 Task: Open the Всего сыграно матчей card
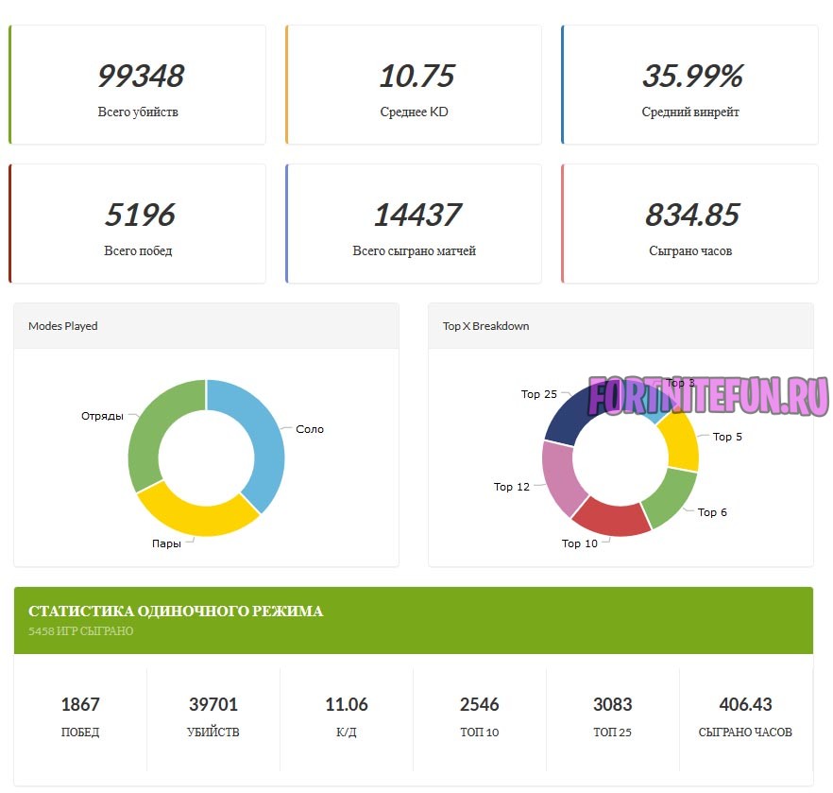coord(414,224)
